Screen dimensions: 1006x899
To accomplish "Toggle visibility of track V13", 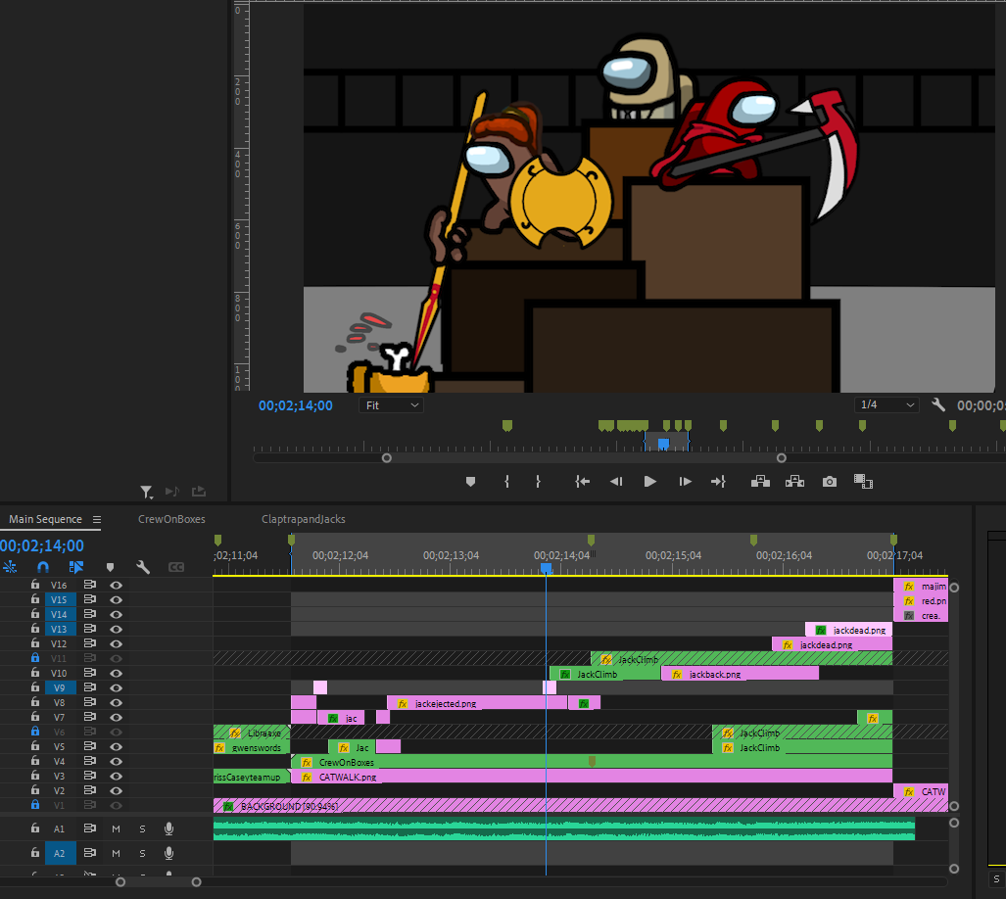I will pos(117,629).
